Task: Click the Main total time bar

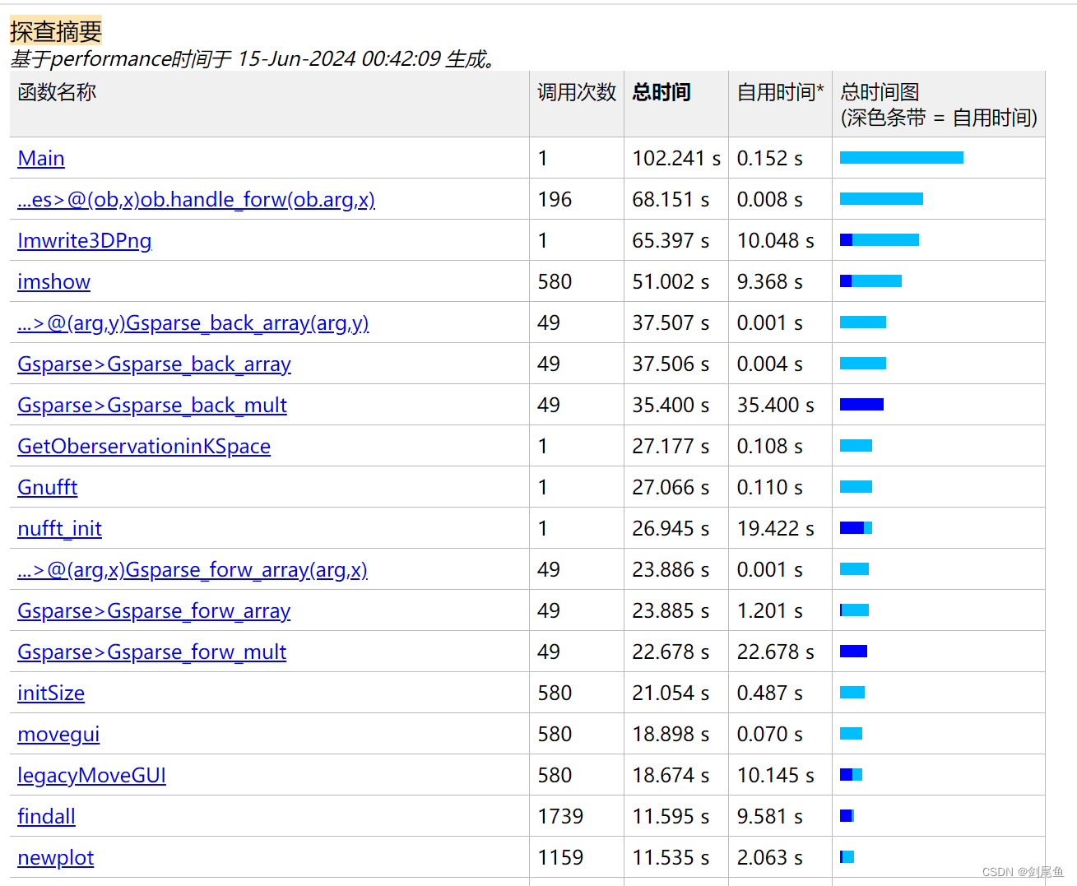Action: tap(902, 157)
